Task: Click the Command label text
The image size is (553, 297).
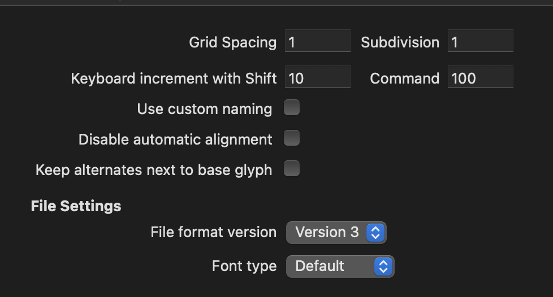Action: pyautogui.click(x=404, y=78)
